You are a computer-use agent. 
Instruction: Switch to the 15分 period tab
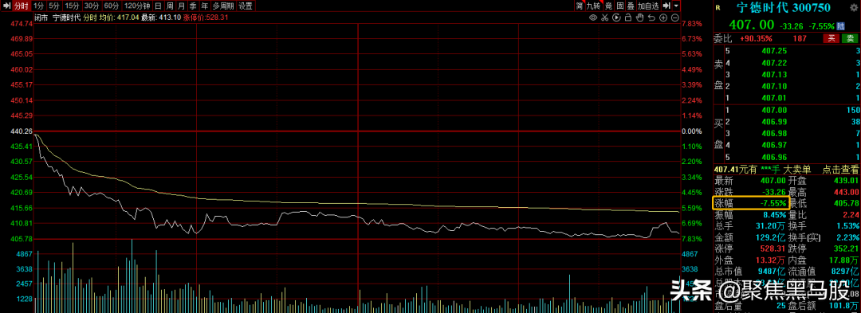72,6
